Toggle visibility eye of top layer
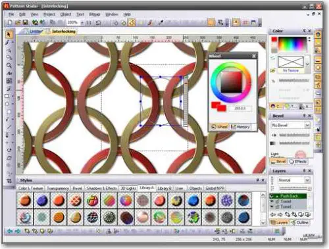Image resolution: width=329 pixels, height=249 pixels. 272,196
